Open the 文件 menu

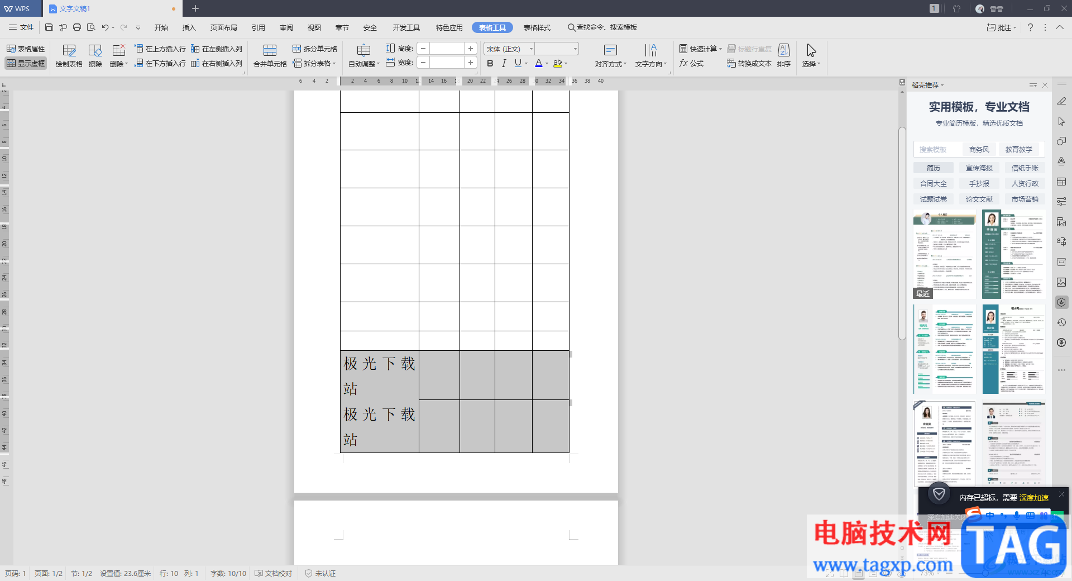pos(21,27)
